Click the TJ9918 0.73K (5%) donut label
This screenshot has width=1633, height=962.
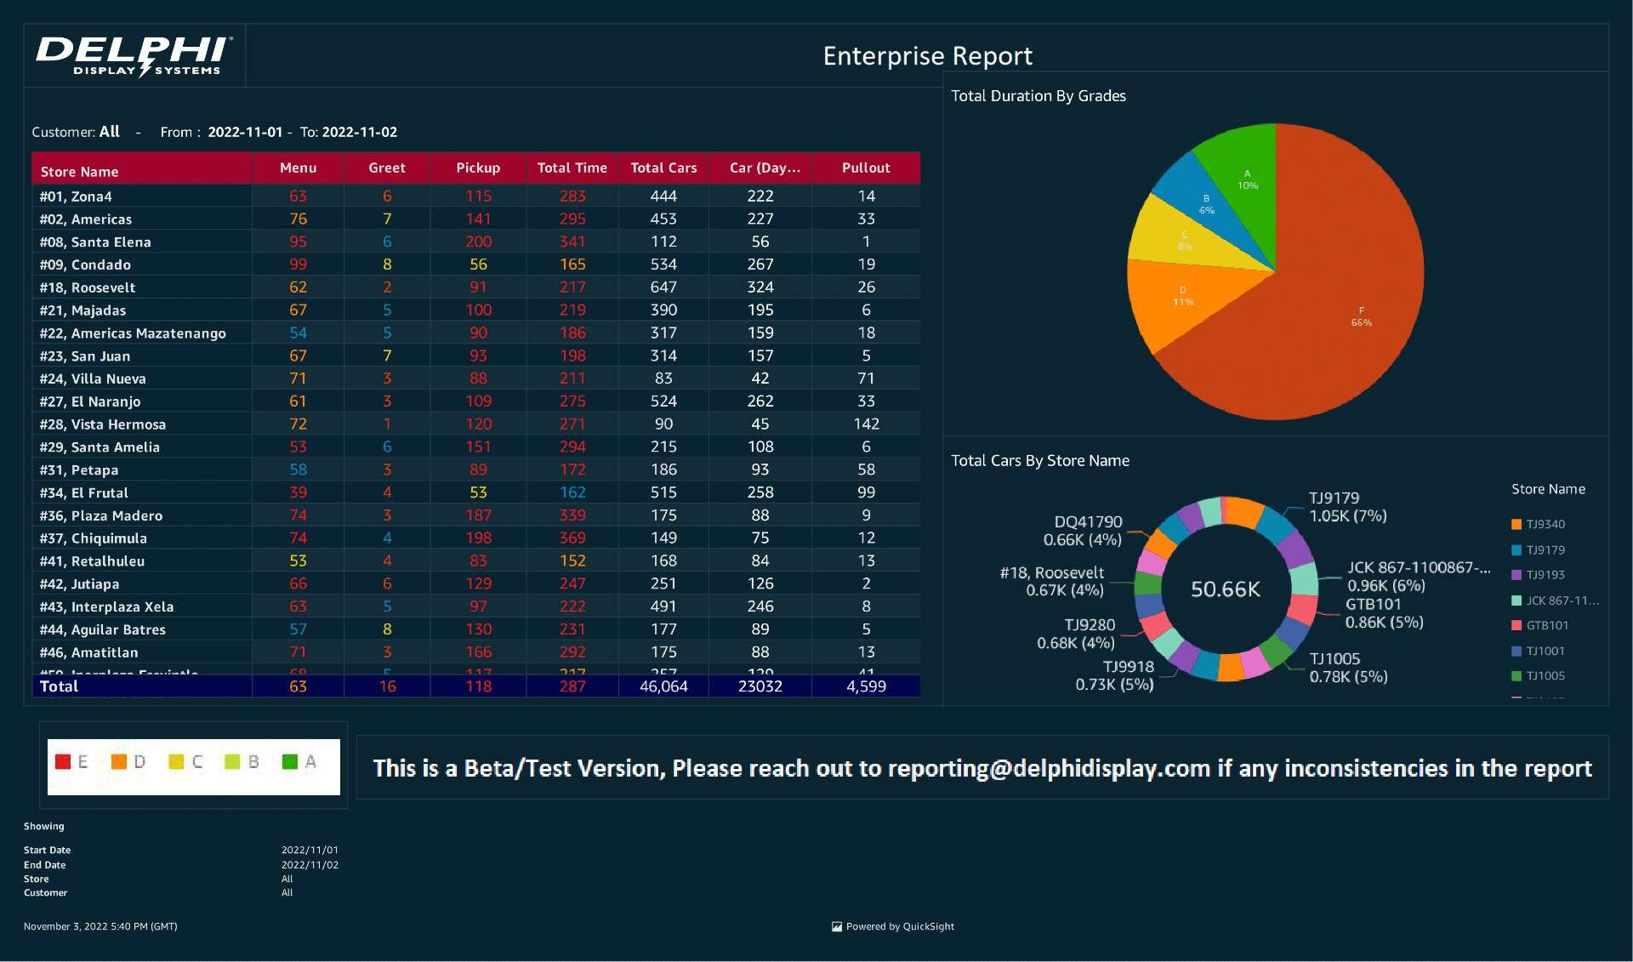(1114, 675)
